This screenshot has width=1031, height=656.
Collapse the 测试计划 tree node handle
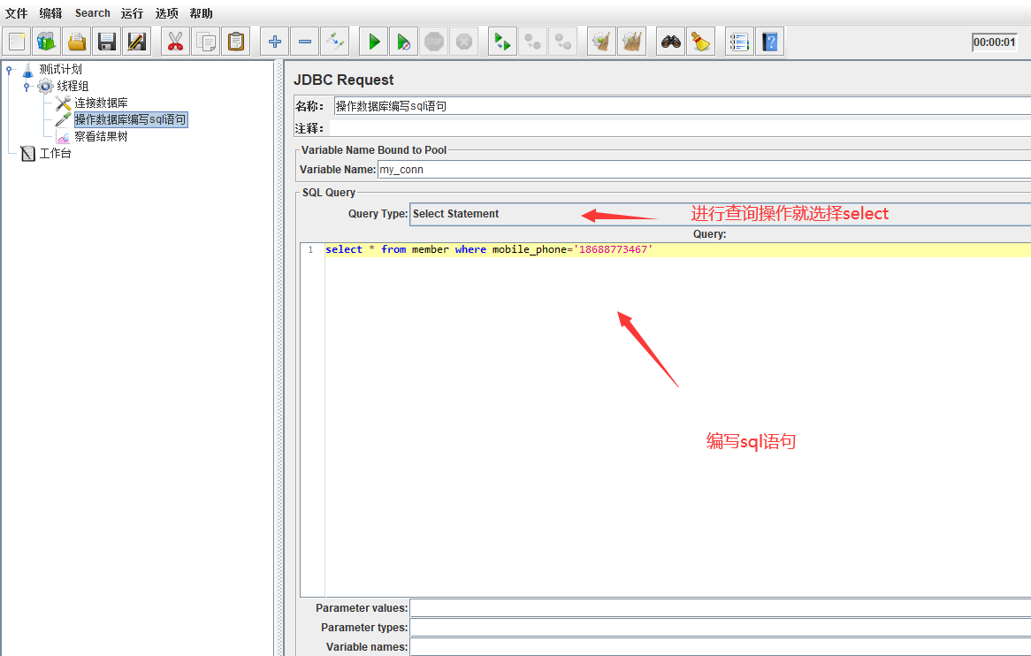tap(10, 70)
